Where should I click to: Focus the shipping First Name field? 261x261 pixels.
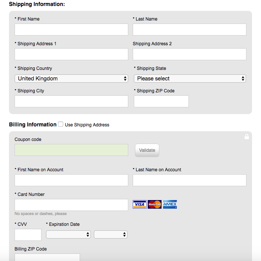coord(71,30)
